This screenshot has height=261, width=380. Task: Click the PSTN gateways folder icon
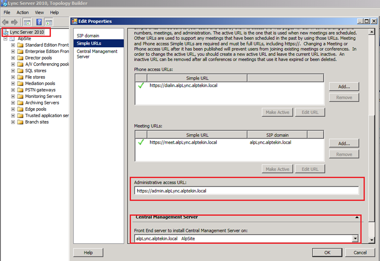pos(20,90)
